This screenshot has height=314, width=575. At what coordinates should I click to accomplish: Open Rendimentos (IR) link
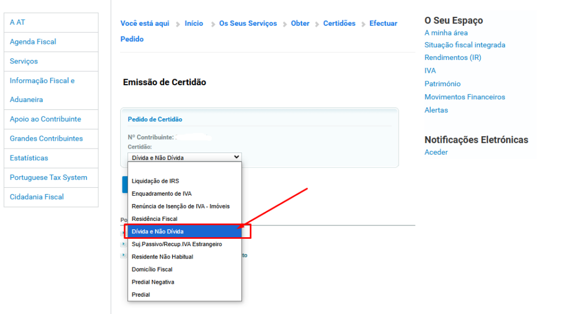453,58
